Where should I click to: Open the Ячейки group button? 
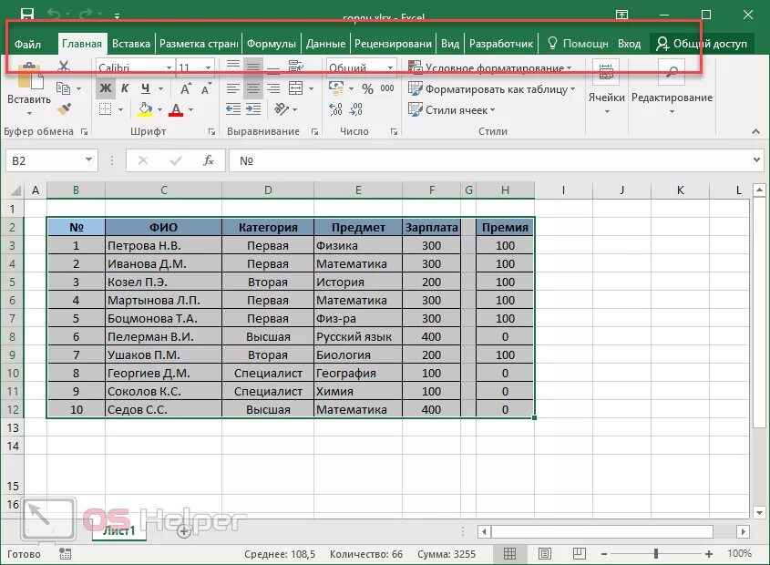coord(607,87)
